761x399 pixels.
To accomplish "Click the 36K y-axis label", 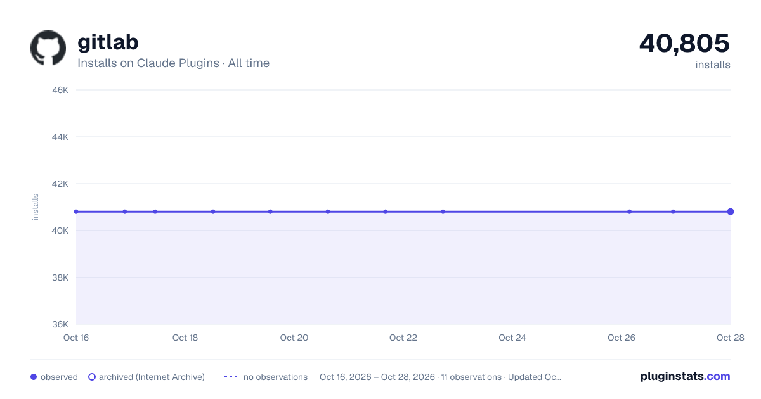I will click(60, 324).
